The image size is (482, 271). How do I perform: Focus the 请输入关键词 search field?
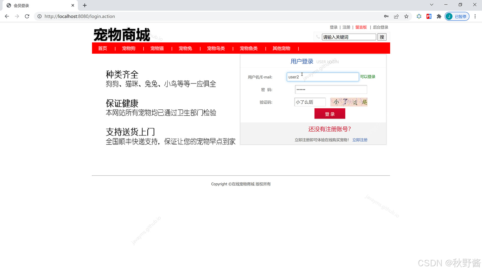tap(349, 37)
